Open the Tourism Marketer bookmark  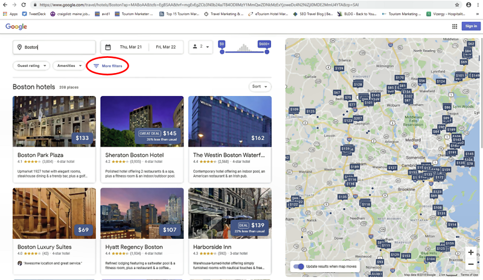click(133, 14)
